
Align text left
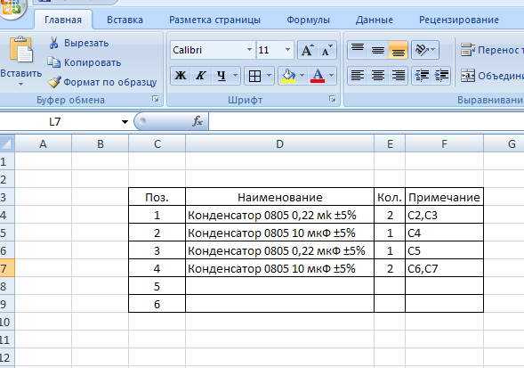[x=358, y=76]
